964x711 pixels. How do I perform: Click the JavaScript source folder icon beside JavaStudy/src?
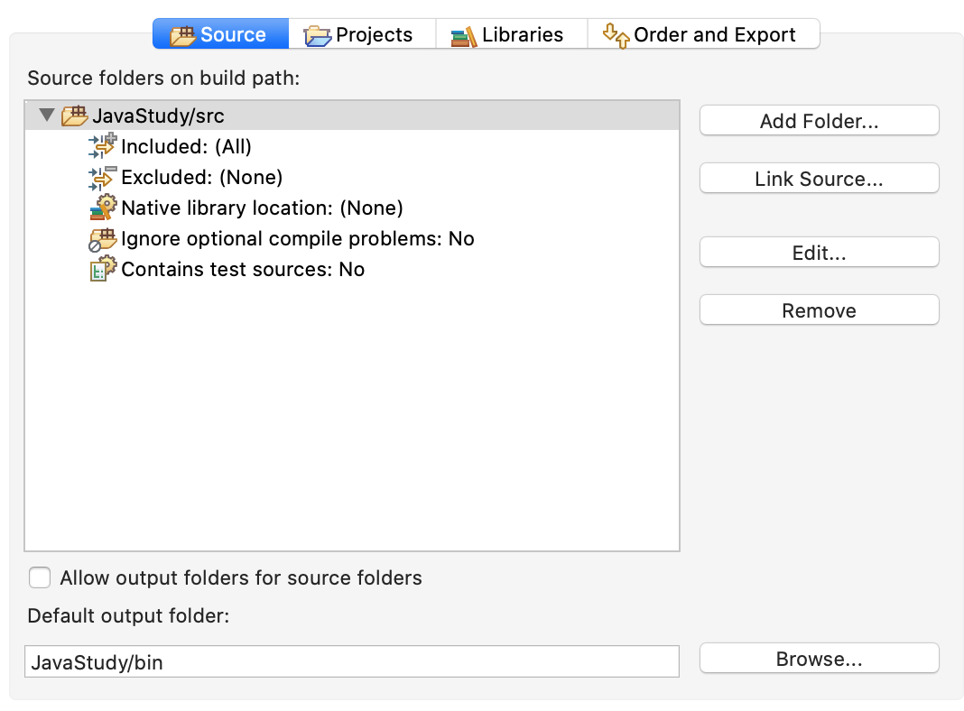[x=75, y=116]
